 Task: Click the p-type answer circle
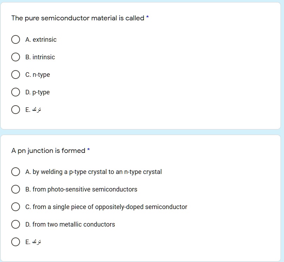click(x=15, y=92)
